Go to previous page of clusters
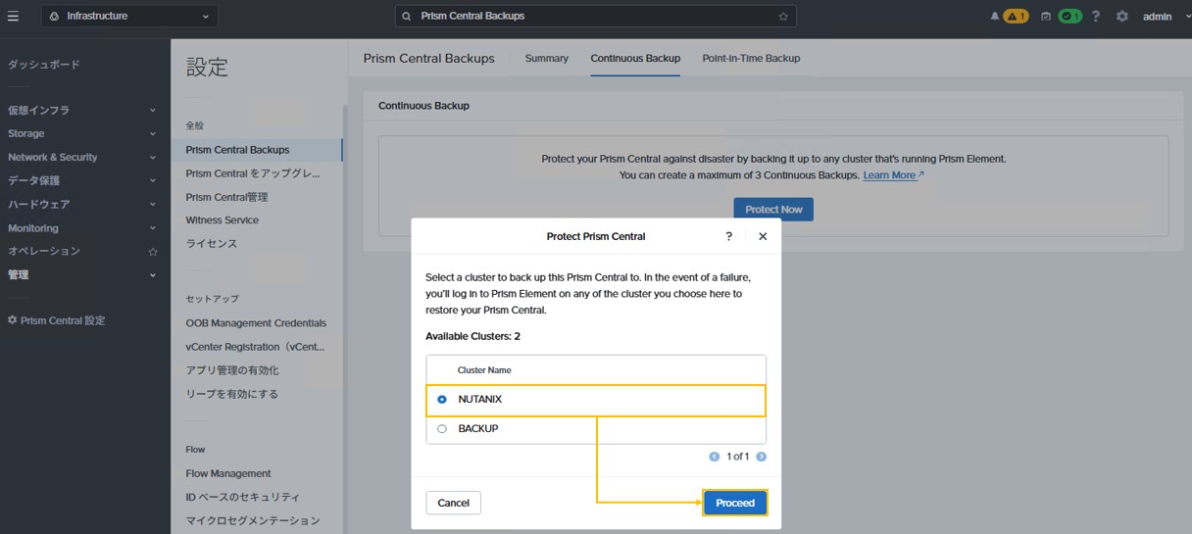The width and height of the screenshot is (1192, 534). (715, 457)
